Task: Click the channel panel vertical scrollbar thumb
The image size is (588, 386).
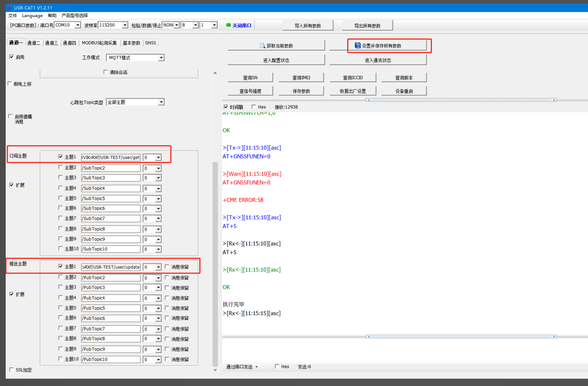Action: pyautogui.click(x=215, y=265)
